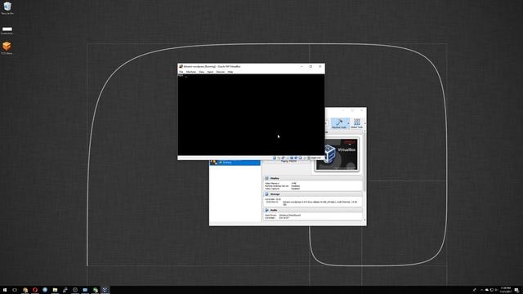Minimize the VM window
This screenshot has width=523, height=294.
point(302,66)
